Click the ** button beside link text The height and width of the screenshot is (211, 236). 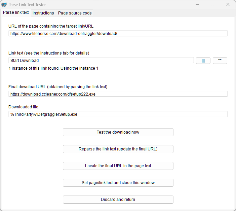pyautogui.click(x=220, y=61)
